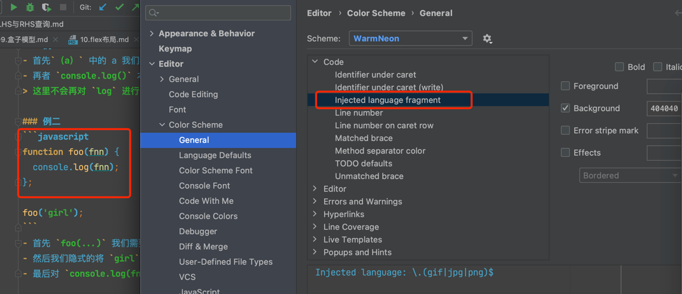Collapse Color Scheme sidebar node arrow
Image resolution: width=682 pixels, height=294 pixels.
(x=162, y=125)
